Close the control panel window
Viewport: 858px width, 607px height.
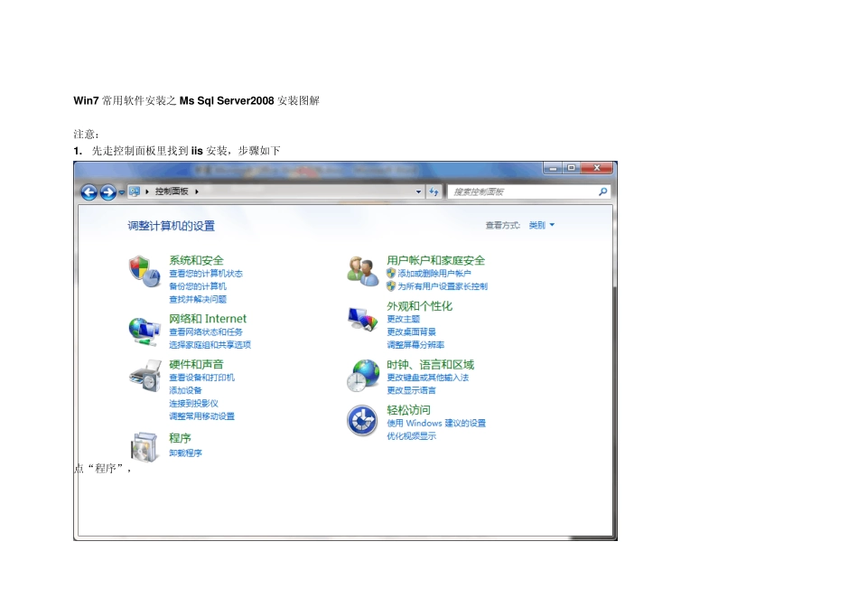click(x=597, y=168)
